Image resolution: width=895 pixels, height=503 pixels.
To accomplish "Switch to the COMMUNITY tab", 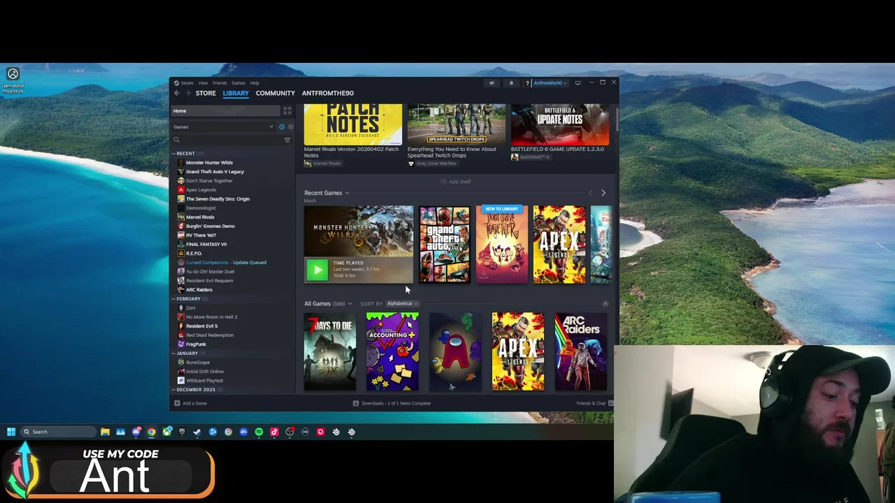I will 275,93.
